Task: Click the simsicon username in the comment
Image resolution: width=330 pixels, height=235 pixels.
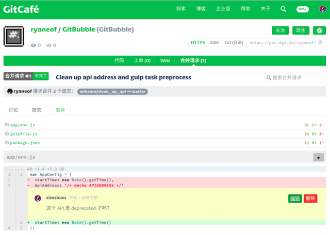Action: (56, 197)
